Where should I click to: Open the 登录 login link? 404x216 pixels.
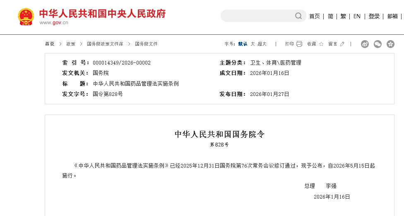coord(374,16)
